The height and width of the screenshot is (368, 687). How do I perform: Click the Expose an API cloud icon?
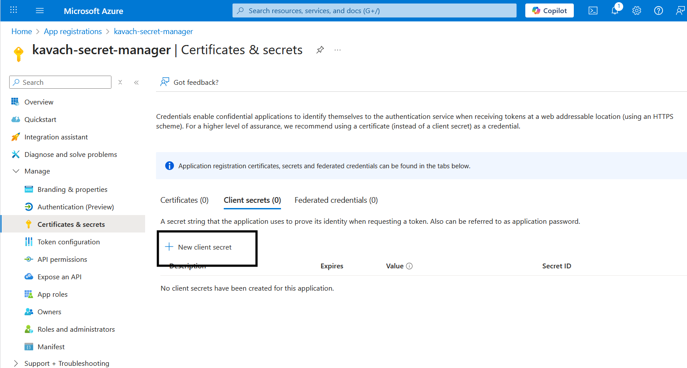coord(29,277)
